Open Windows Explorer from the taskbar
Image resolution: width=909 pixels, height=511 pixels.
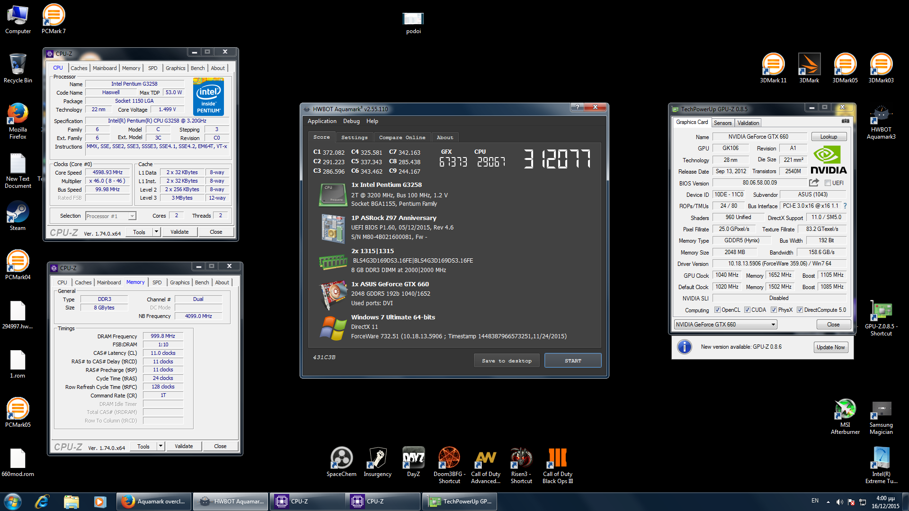click(x=71, y=502)
